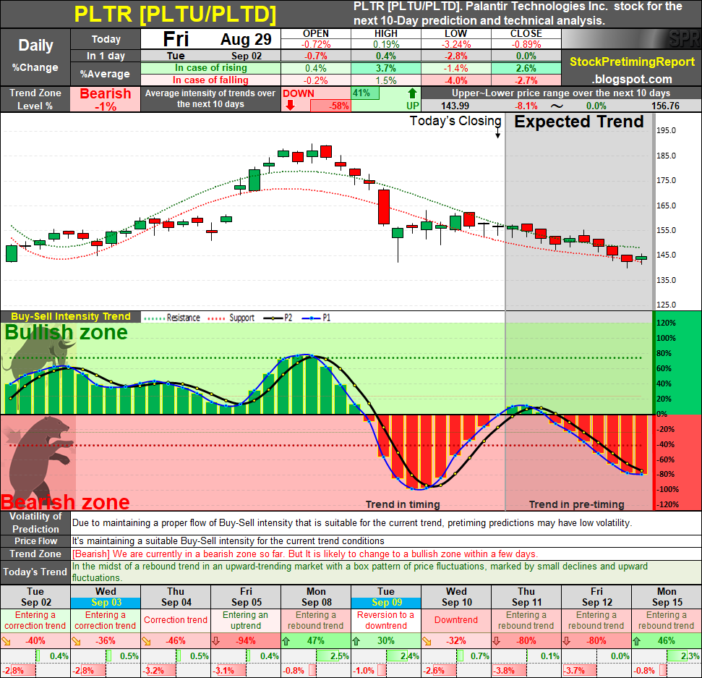Click the green 41% UP intensity bar
The width and height of the screenshot is (702, 678).
[365, 93]
